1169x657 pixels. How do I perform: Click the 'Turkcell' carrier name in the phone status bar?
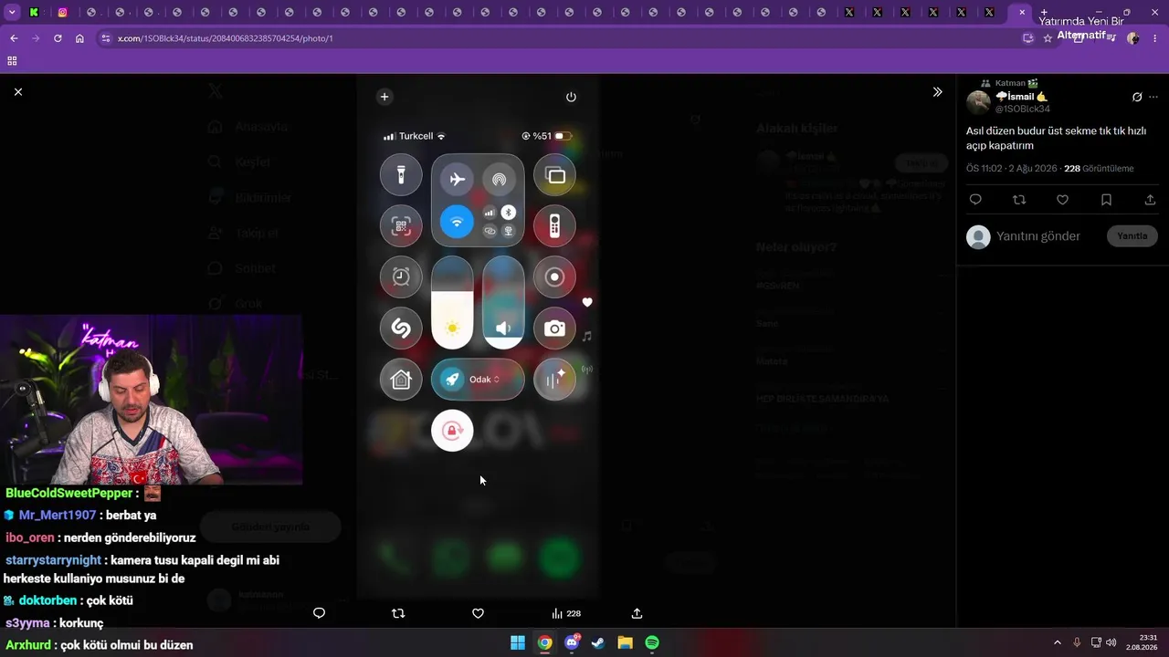pyautogui.click(x=416, y=136)
